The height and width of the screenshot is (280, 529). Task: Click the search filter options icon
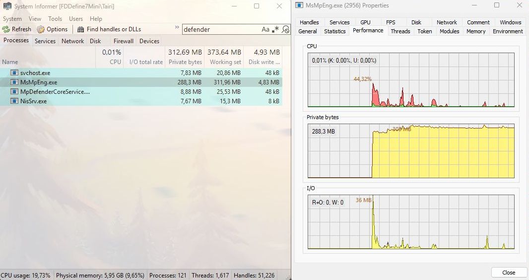click(x=285, y=29)
